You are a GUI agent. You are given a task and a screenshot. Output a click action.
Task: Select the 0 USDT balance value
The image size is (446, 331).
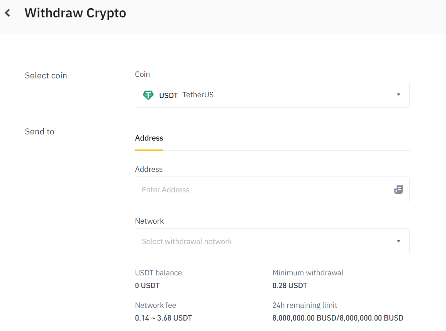(147, 286)
